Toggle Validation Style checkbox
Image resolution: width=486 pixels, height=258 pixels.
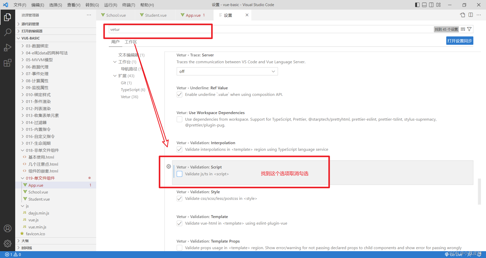coord(179,199)
